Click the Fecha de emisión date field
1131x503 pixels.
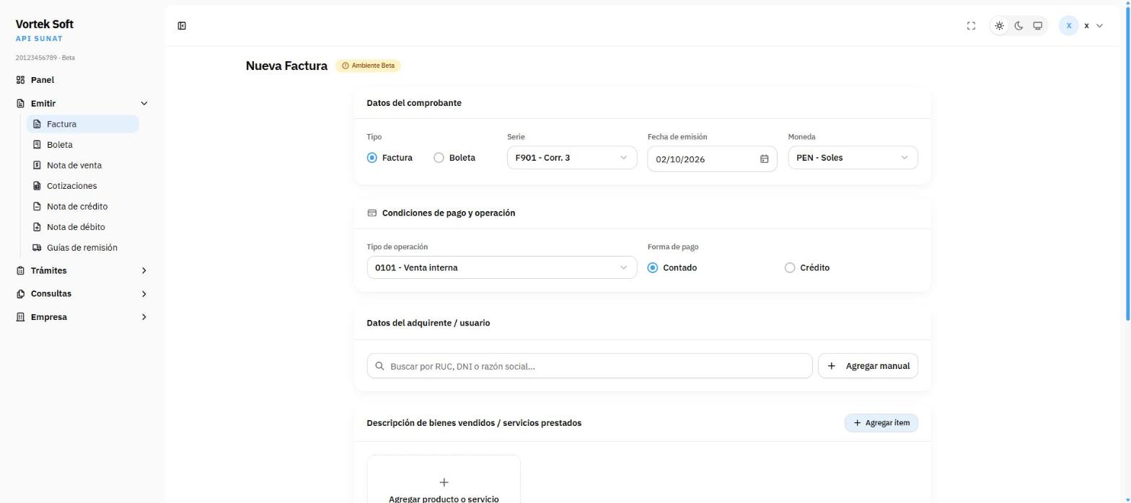click(712, 159)
